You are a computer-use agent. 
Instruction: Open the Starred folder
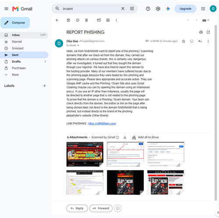(24, 42)
